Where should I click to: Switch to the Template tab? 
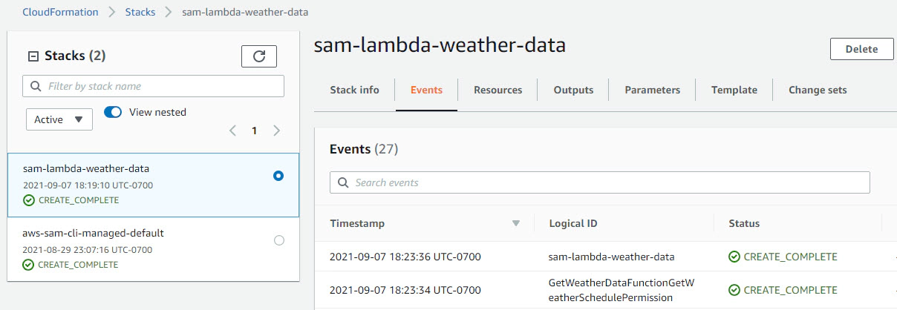(734, 90)
